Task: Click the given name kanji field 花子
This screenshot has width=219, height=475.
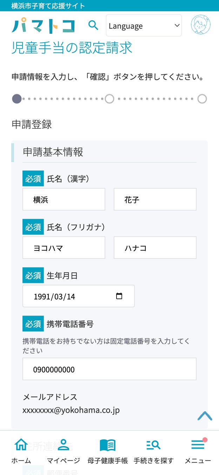Action: coord(155,199)
